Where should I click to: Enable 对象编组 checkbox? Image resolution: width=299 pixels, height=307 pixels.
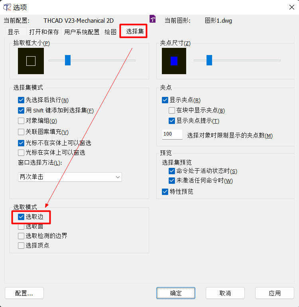tap(21, 121)
